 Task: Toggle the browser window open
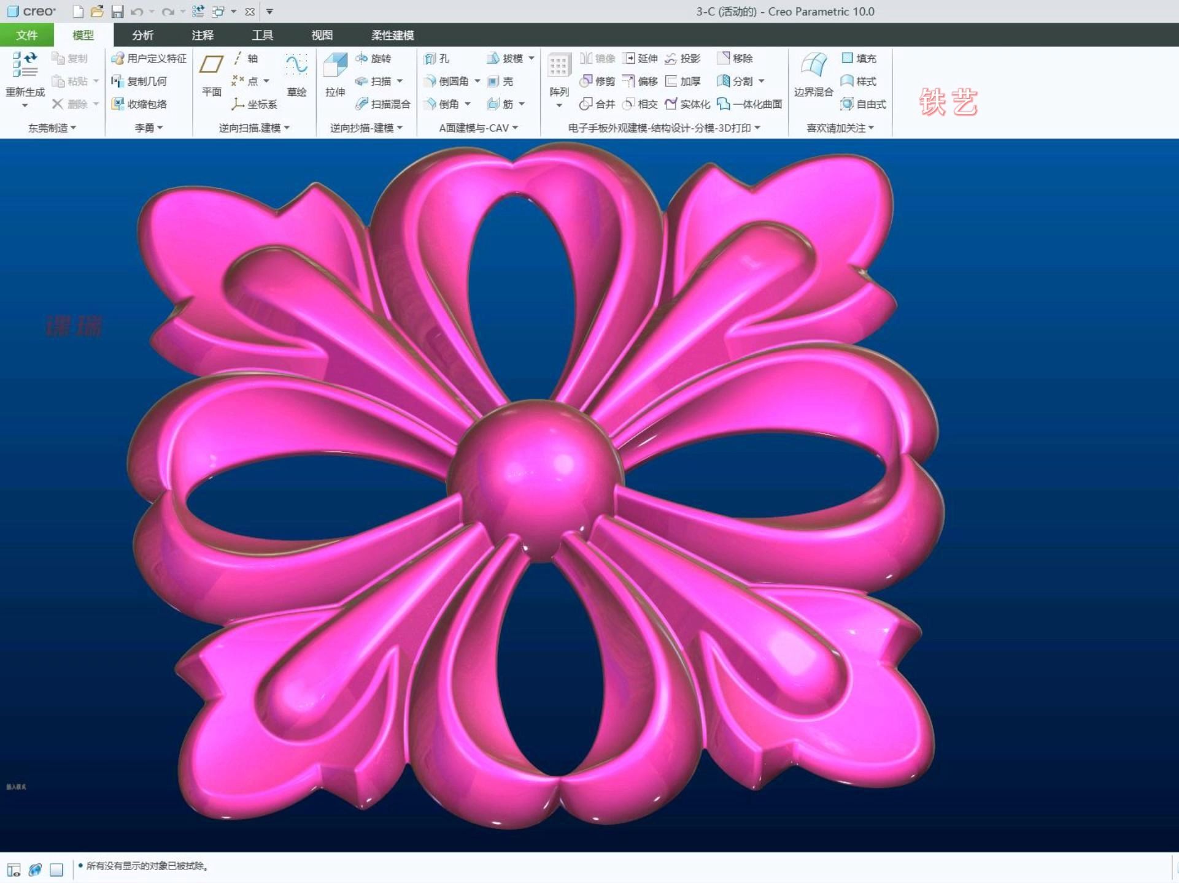[35, 869]
